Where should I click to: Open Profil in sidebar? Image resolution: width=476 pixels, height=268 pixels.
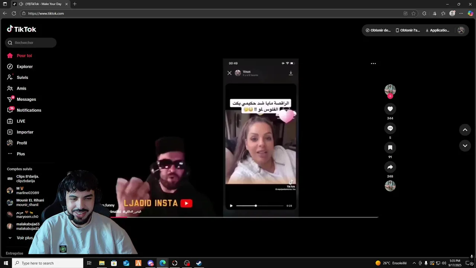(17, 143)
